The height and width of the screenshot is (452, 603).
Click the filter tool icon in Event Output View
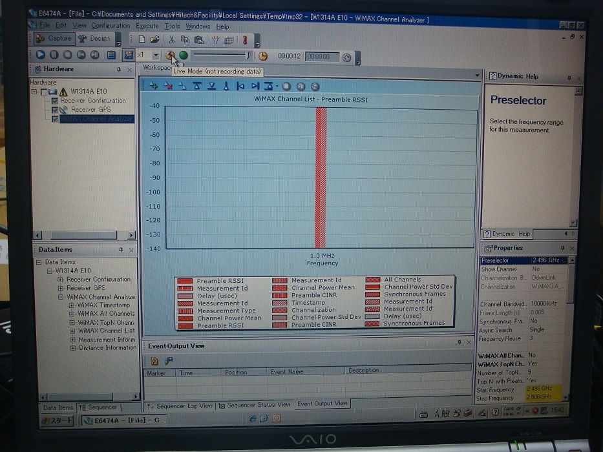[x=169, y=361]
